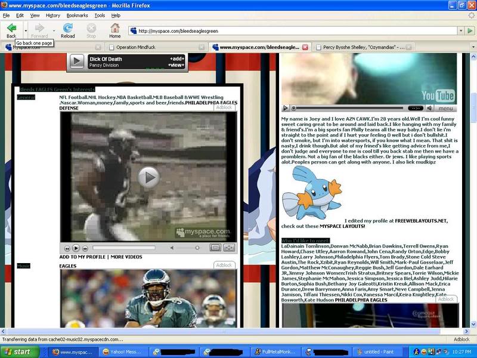Image resolution: width=477 pixels, height=358 pixels.
Task: Reload the page with the Reload icon
Action: tap(67, 30)
